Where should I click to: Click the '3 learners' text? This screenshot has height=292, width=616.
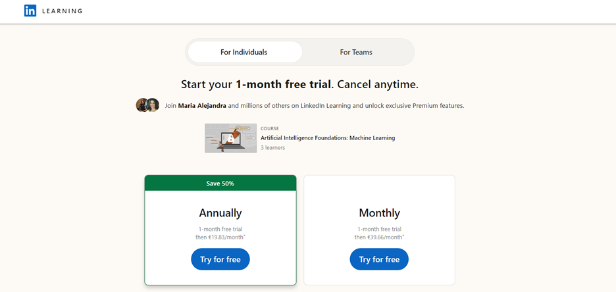[272, 148]
